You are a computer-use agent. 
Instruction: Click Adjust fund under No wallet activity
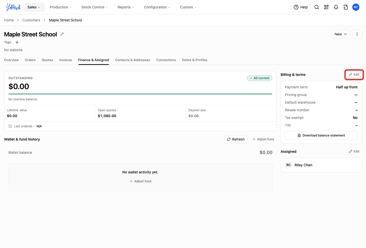click(140, 181)
